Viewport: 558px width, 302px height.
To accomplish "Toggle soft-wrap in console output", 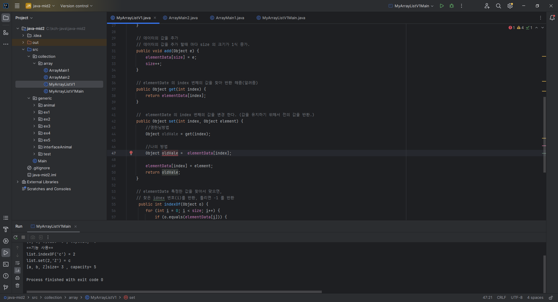I will (17, 263).
